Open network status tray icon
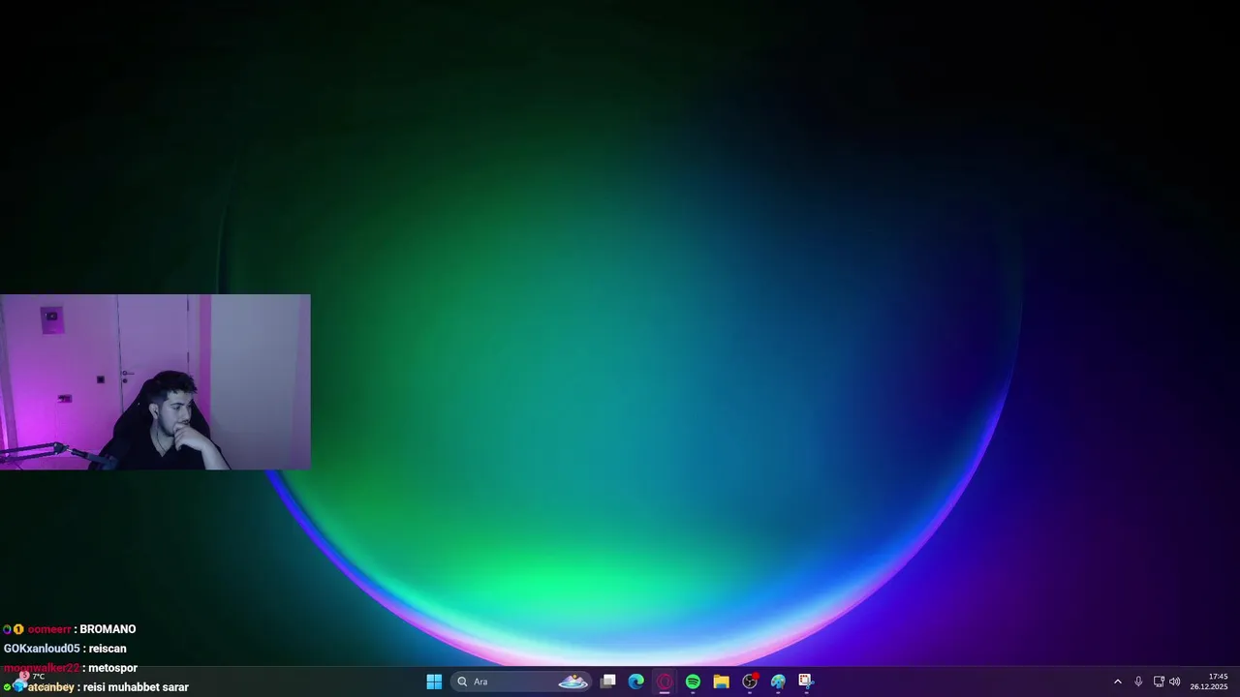Image resolution: width=1240 pixels, height=697 pixels. coord(1159,682)
